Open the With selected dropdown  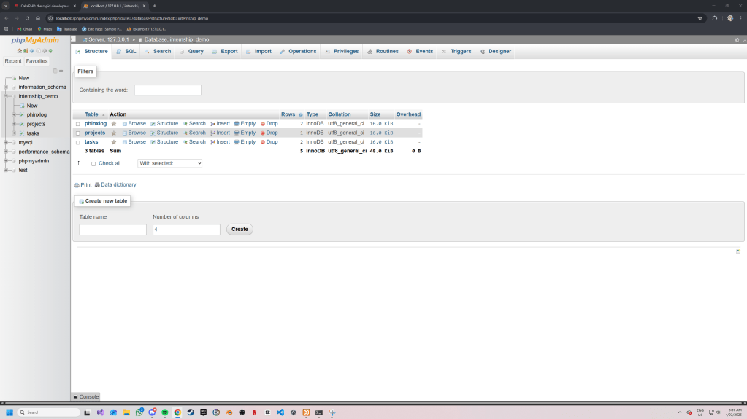click(x=169, y=163)
